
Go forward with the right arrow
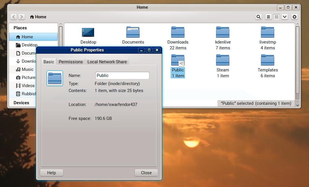[22, 17]
